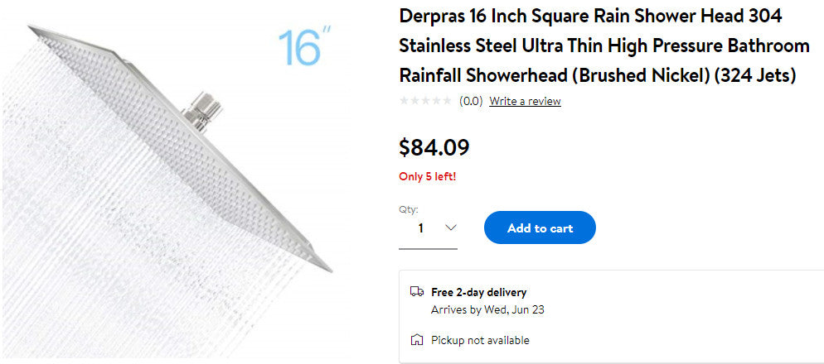Click the $84.09 price
Screen dimensions: 824x364
[x=434, y=148]
